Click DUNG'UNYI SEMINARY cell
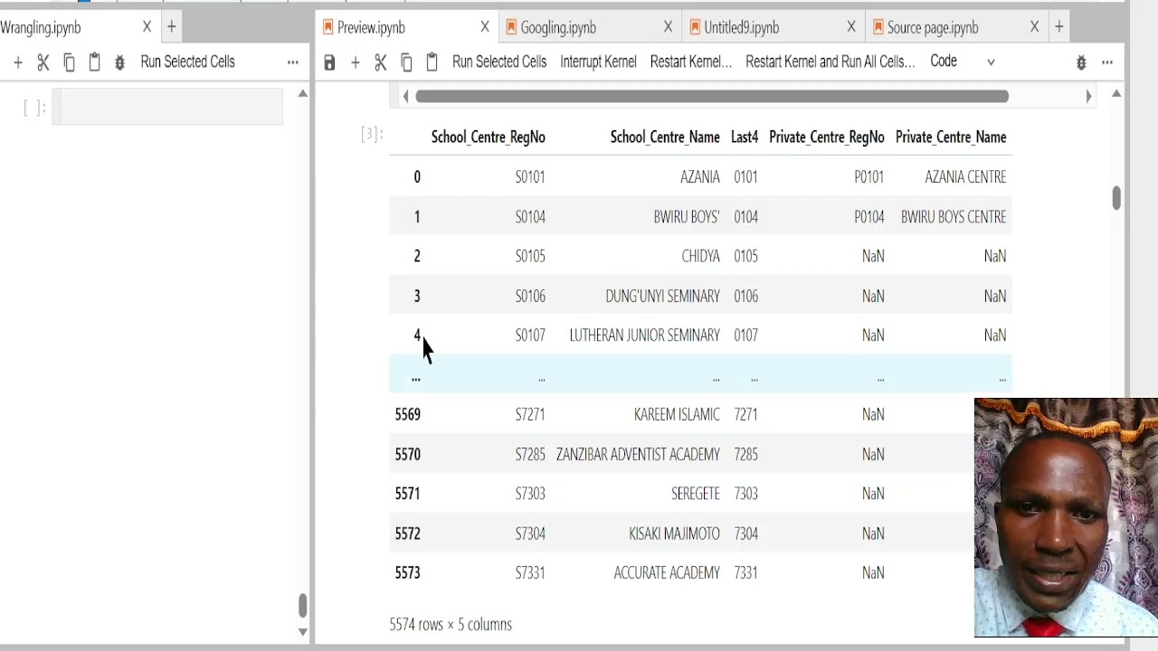Viewport: 1158px width, 651px height. [x=662, y=297]
